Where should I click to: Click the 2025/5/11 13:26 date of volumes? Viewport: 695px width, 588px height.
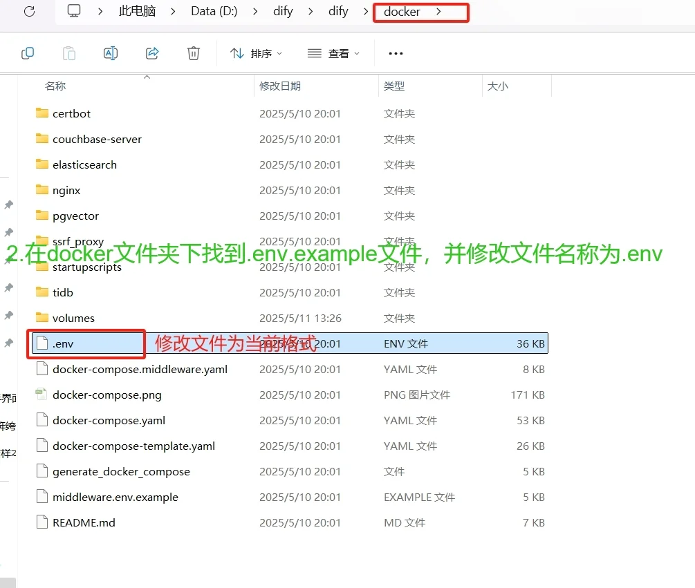coord(300,319)
